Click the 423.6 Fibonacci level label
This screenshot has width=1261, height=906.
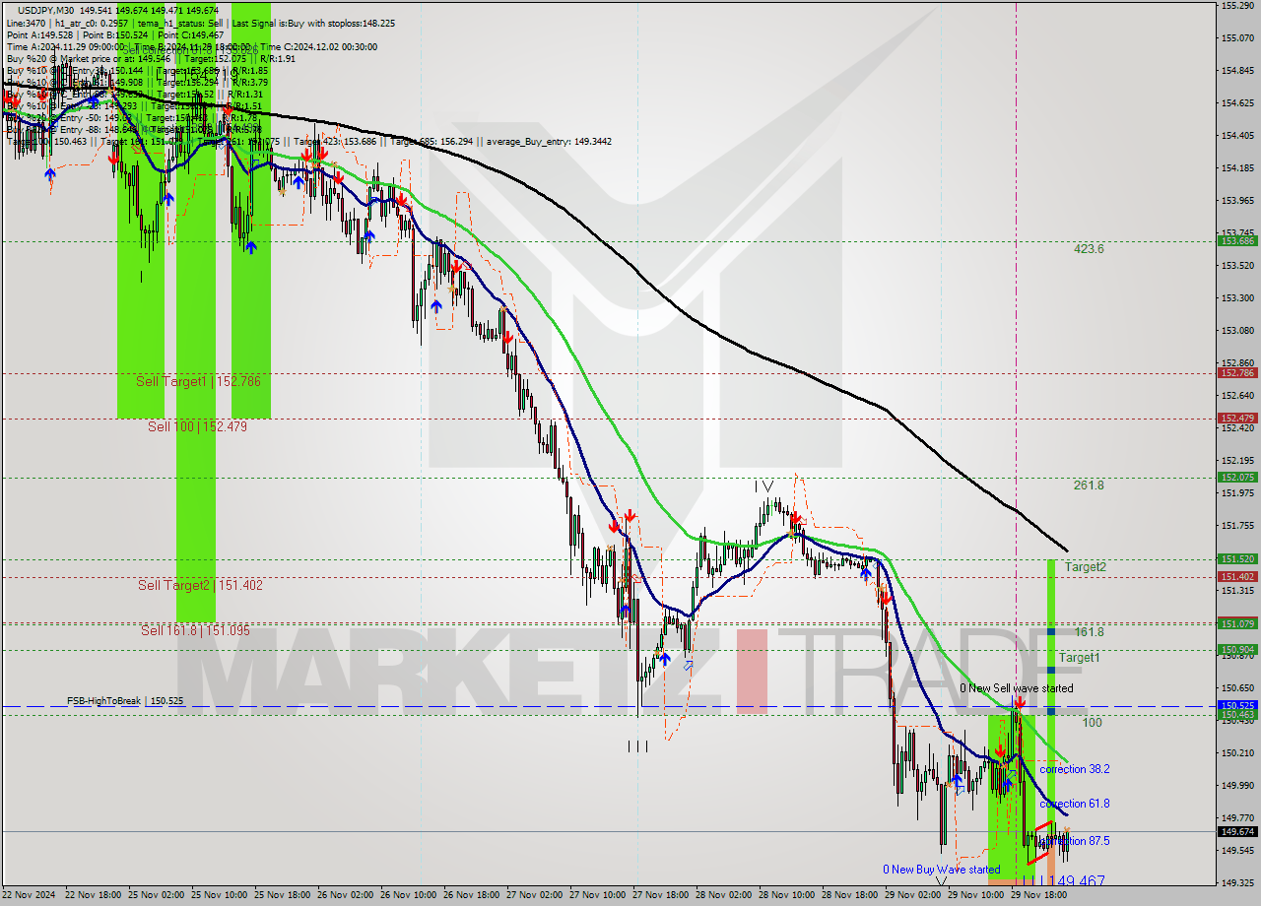coord(1089,249)
